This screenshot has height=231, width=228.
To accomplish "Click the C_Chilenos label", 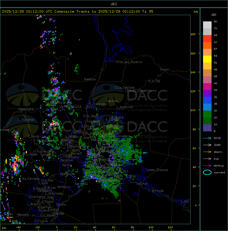I will (26, 120).
